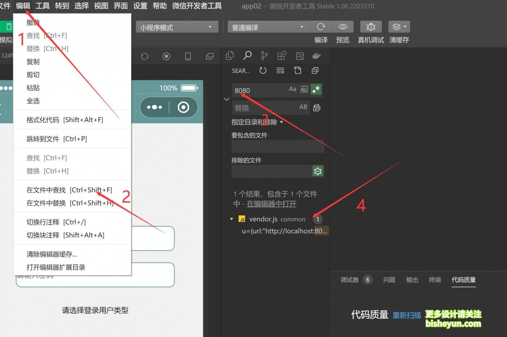
Task: Toggle use exclude settings gear
Action: click(318, 171)
